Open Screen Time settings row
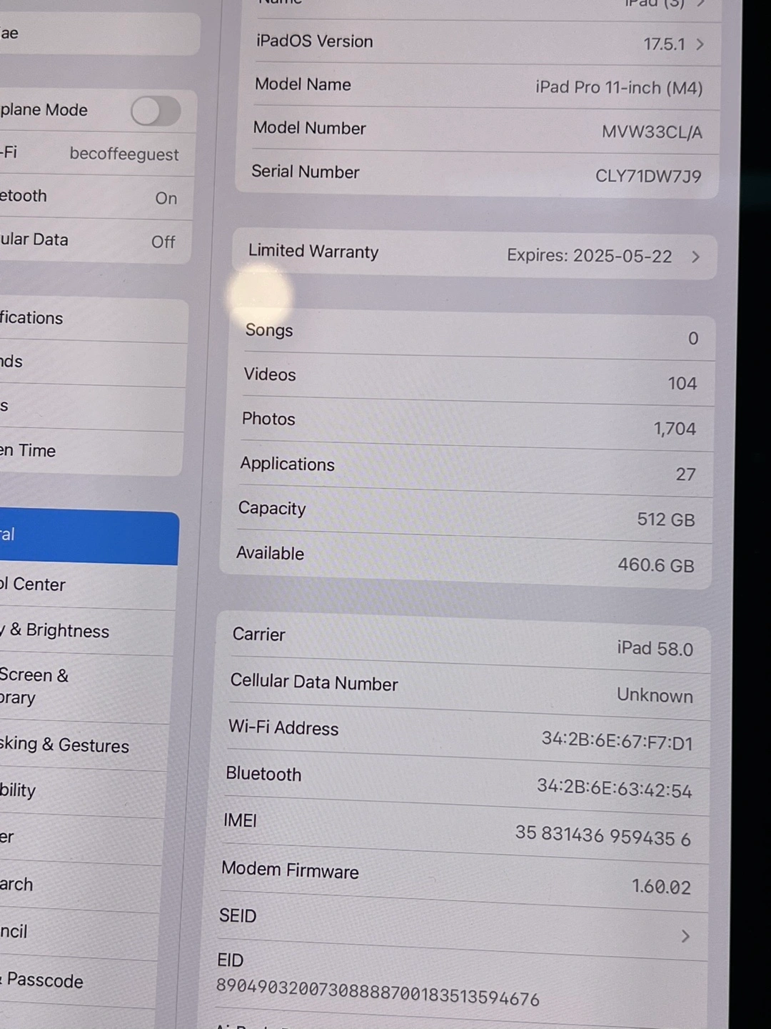The height and width of the screenshot is (1029, 771). [91, 452]
